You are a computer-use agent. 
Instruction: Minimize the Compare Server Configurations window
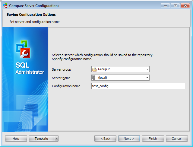tap(165, 5)
